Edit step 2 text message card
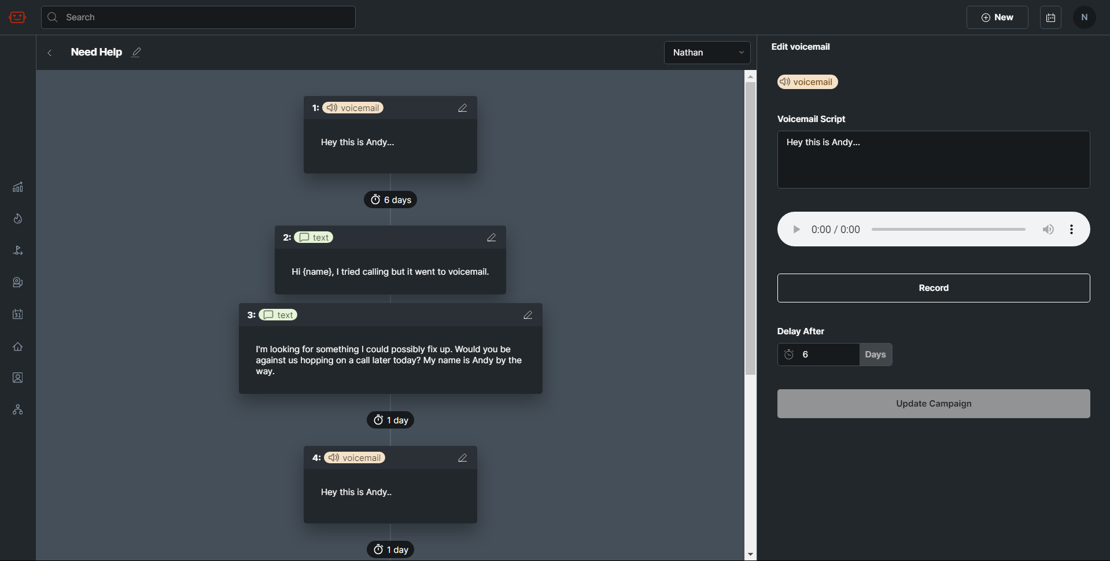1110x561 pixels. pyautogui.click(x=491, y=238)
